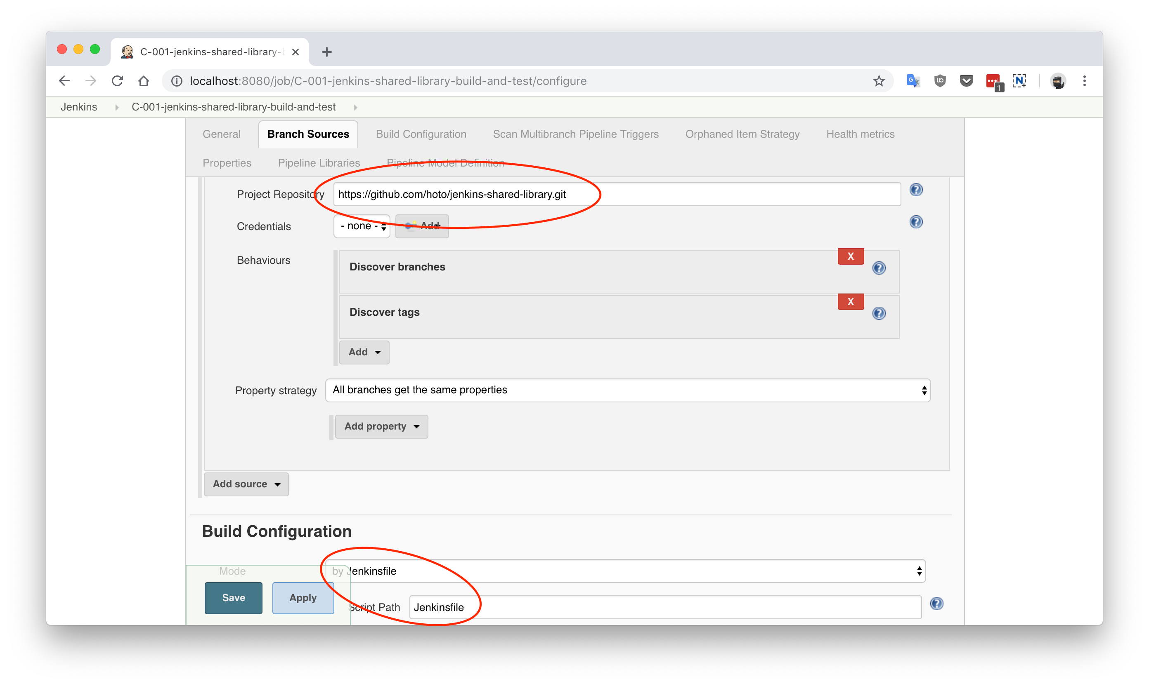Open the Behaviours Add dropdown
1149x686 pixels.
(364, 352)
